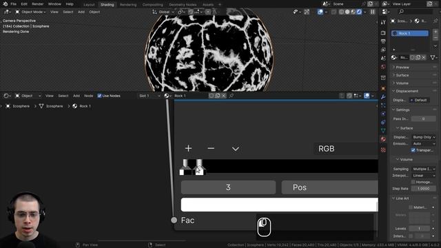The image size is (441, 248).
Task: Open the Bump Only displacement method dropdown
Action: tap(424, 137)
